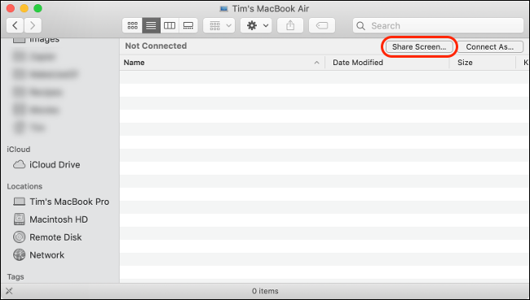Click the window title MacBook Air icon
Viewport: 530px width, 300px height.
tap(223, 9)
